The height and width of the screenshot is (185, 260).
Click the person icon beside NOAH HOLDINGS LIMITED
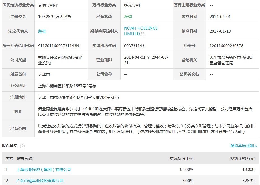pyautogui.click(x=142, y=34)
